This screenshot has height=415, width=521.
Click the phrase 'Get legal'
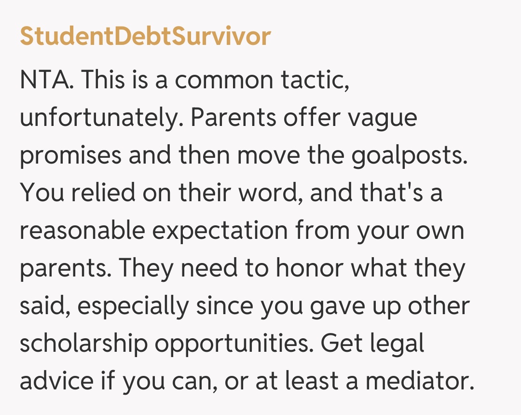tap(372, 344)
